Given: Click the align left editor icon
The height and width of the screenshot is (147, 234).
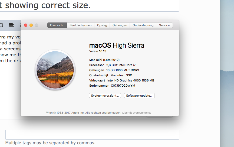Looking at the screenshot, I should tap(11, 25).
